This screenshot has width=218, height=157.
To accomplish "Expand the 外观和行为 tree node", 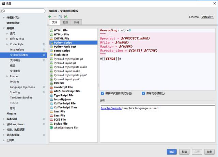I will tap(3, 17).
